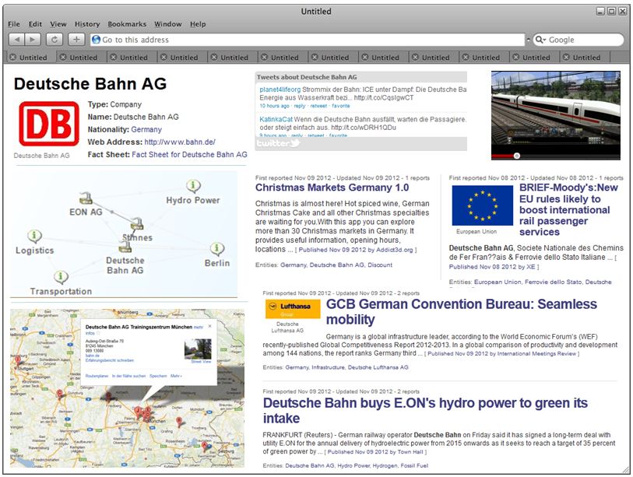
Task: Open 'Christmas Markets Germany 1.0' article headline
Action: point(332,188)
